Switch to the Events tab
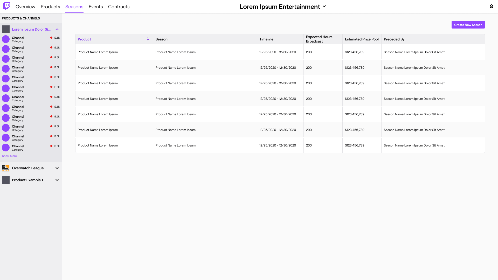This screenshot has height=280, width=498. (95, 6)
